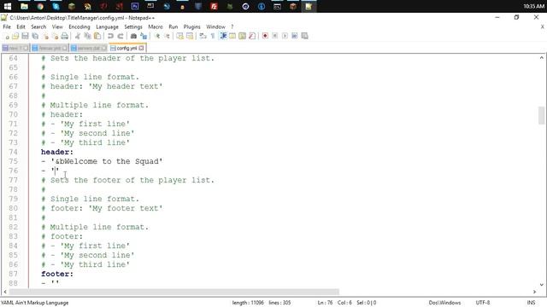This screenshot has width=547, height=307.
Task: Click the Save recorded macro icon
Action: 304,36
